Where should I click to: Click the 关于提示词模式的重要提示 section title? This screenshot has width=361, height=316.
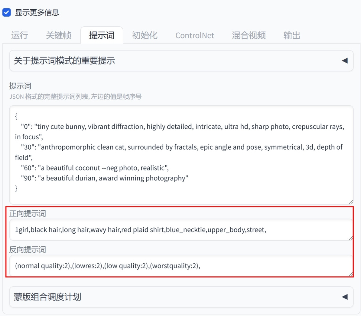tap(64, 61)
